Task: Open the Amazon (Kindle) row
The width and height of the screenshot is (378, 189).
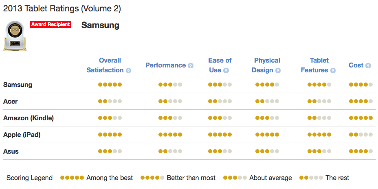Action: [x=29, y=118]
